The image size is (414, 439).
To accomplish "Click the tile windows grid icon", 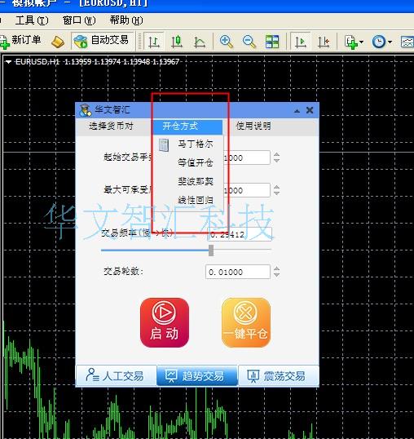I will [272, 42].
